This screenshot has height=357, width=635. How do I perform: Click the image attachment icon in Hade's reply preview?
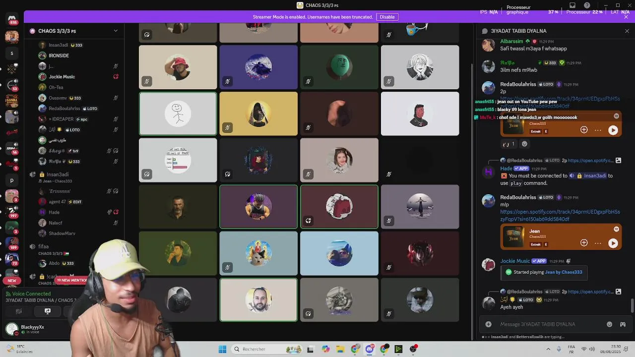(618, 161)
